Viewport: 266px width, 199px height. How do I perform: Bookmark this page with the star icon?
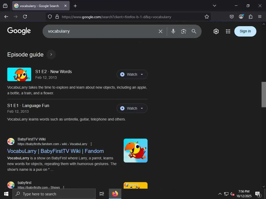point(207,17)
